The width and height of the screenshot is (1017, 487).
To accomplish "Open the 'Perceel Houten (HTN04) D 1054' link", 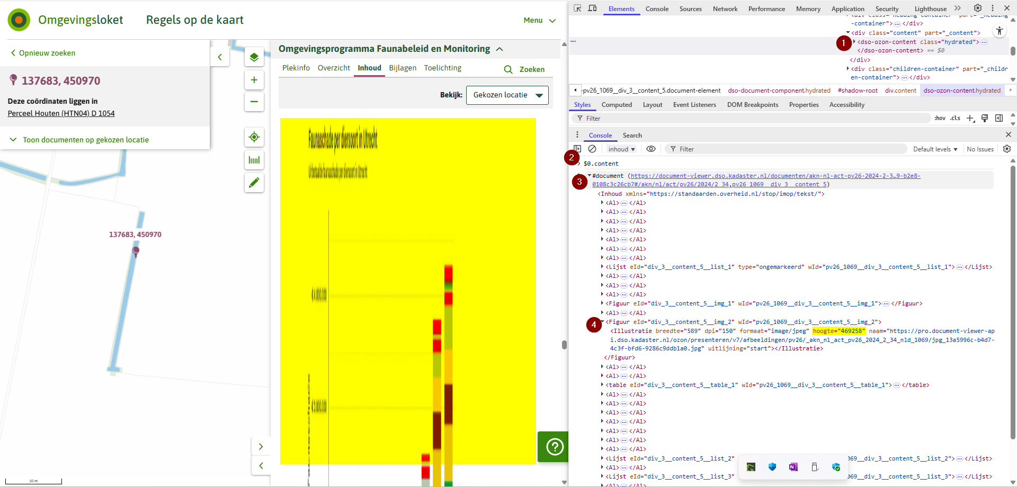I will click(61, 113).
